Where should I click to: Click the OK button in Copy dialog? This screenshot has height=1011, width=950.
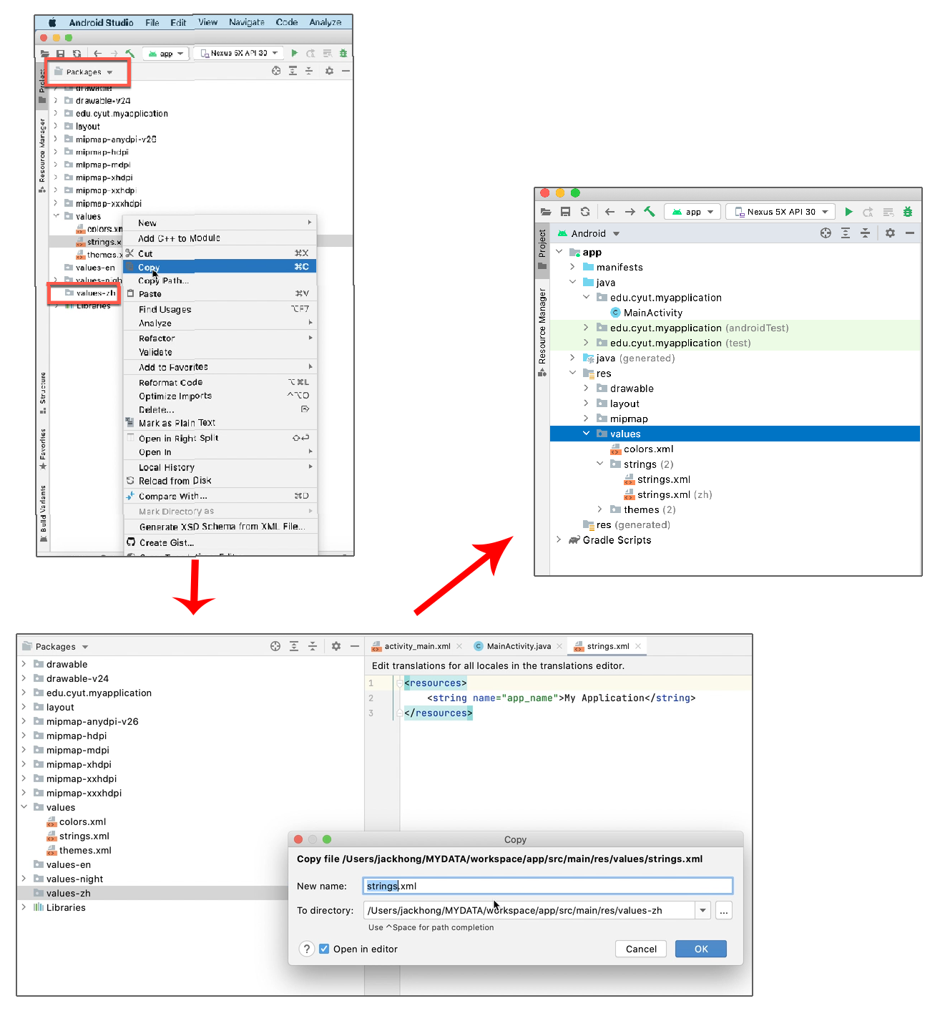click(701, 949)
